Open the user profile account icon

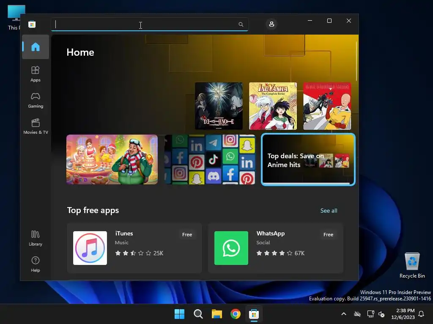click(271, 24)
